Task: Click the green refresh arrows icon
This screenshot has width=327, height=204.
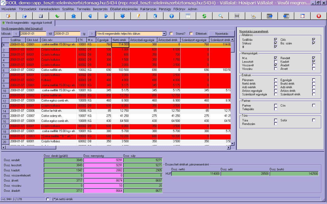Action: pyautogui.click(x=204, y=16)
